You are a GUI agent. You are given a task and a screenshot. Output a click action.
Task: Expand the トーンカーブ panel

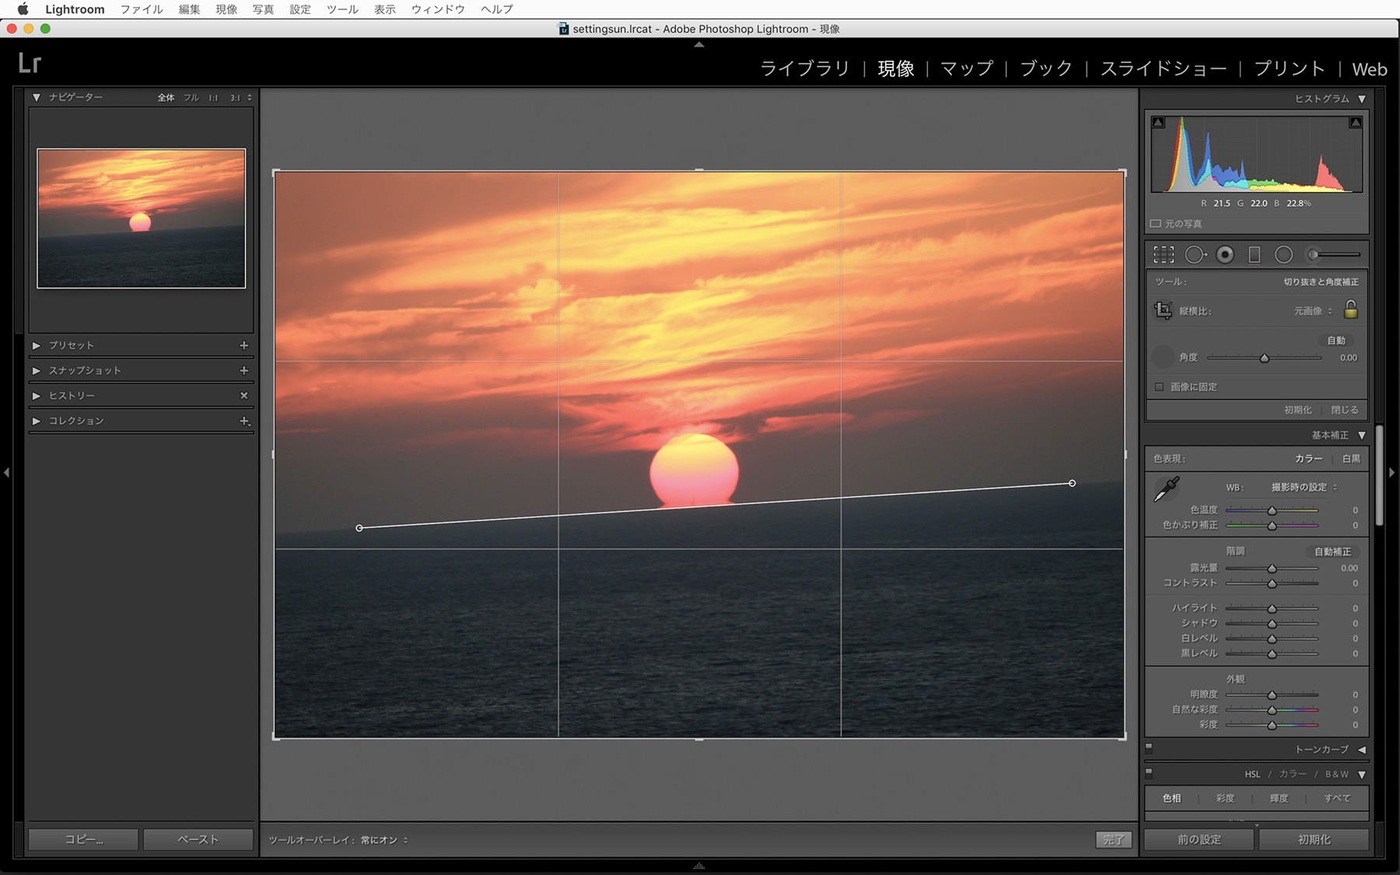[1362, 750]
